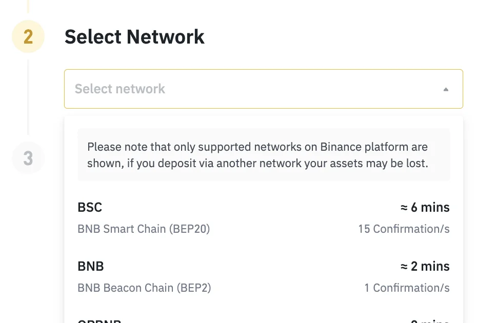Screen dimensions: 477x323
Task: Click the step 2 circle icon
Action: 28,36
